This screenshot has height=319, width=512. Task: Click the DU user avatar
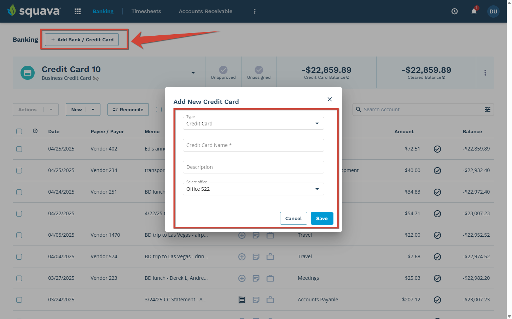click(x=493, y=11)
